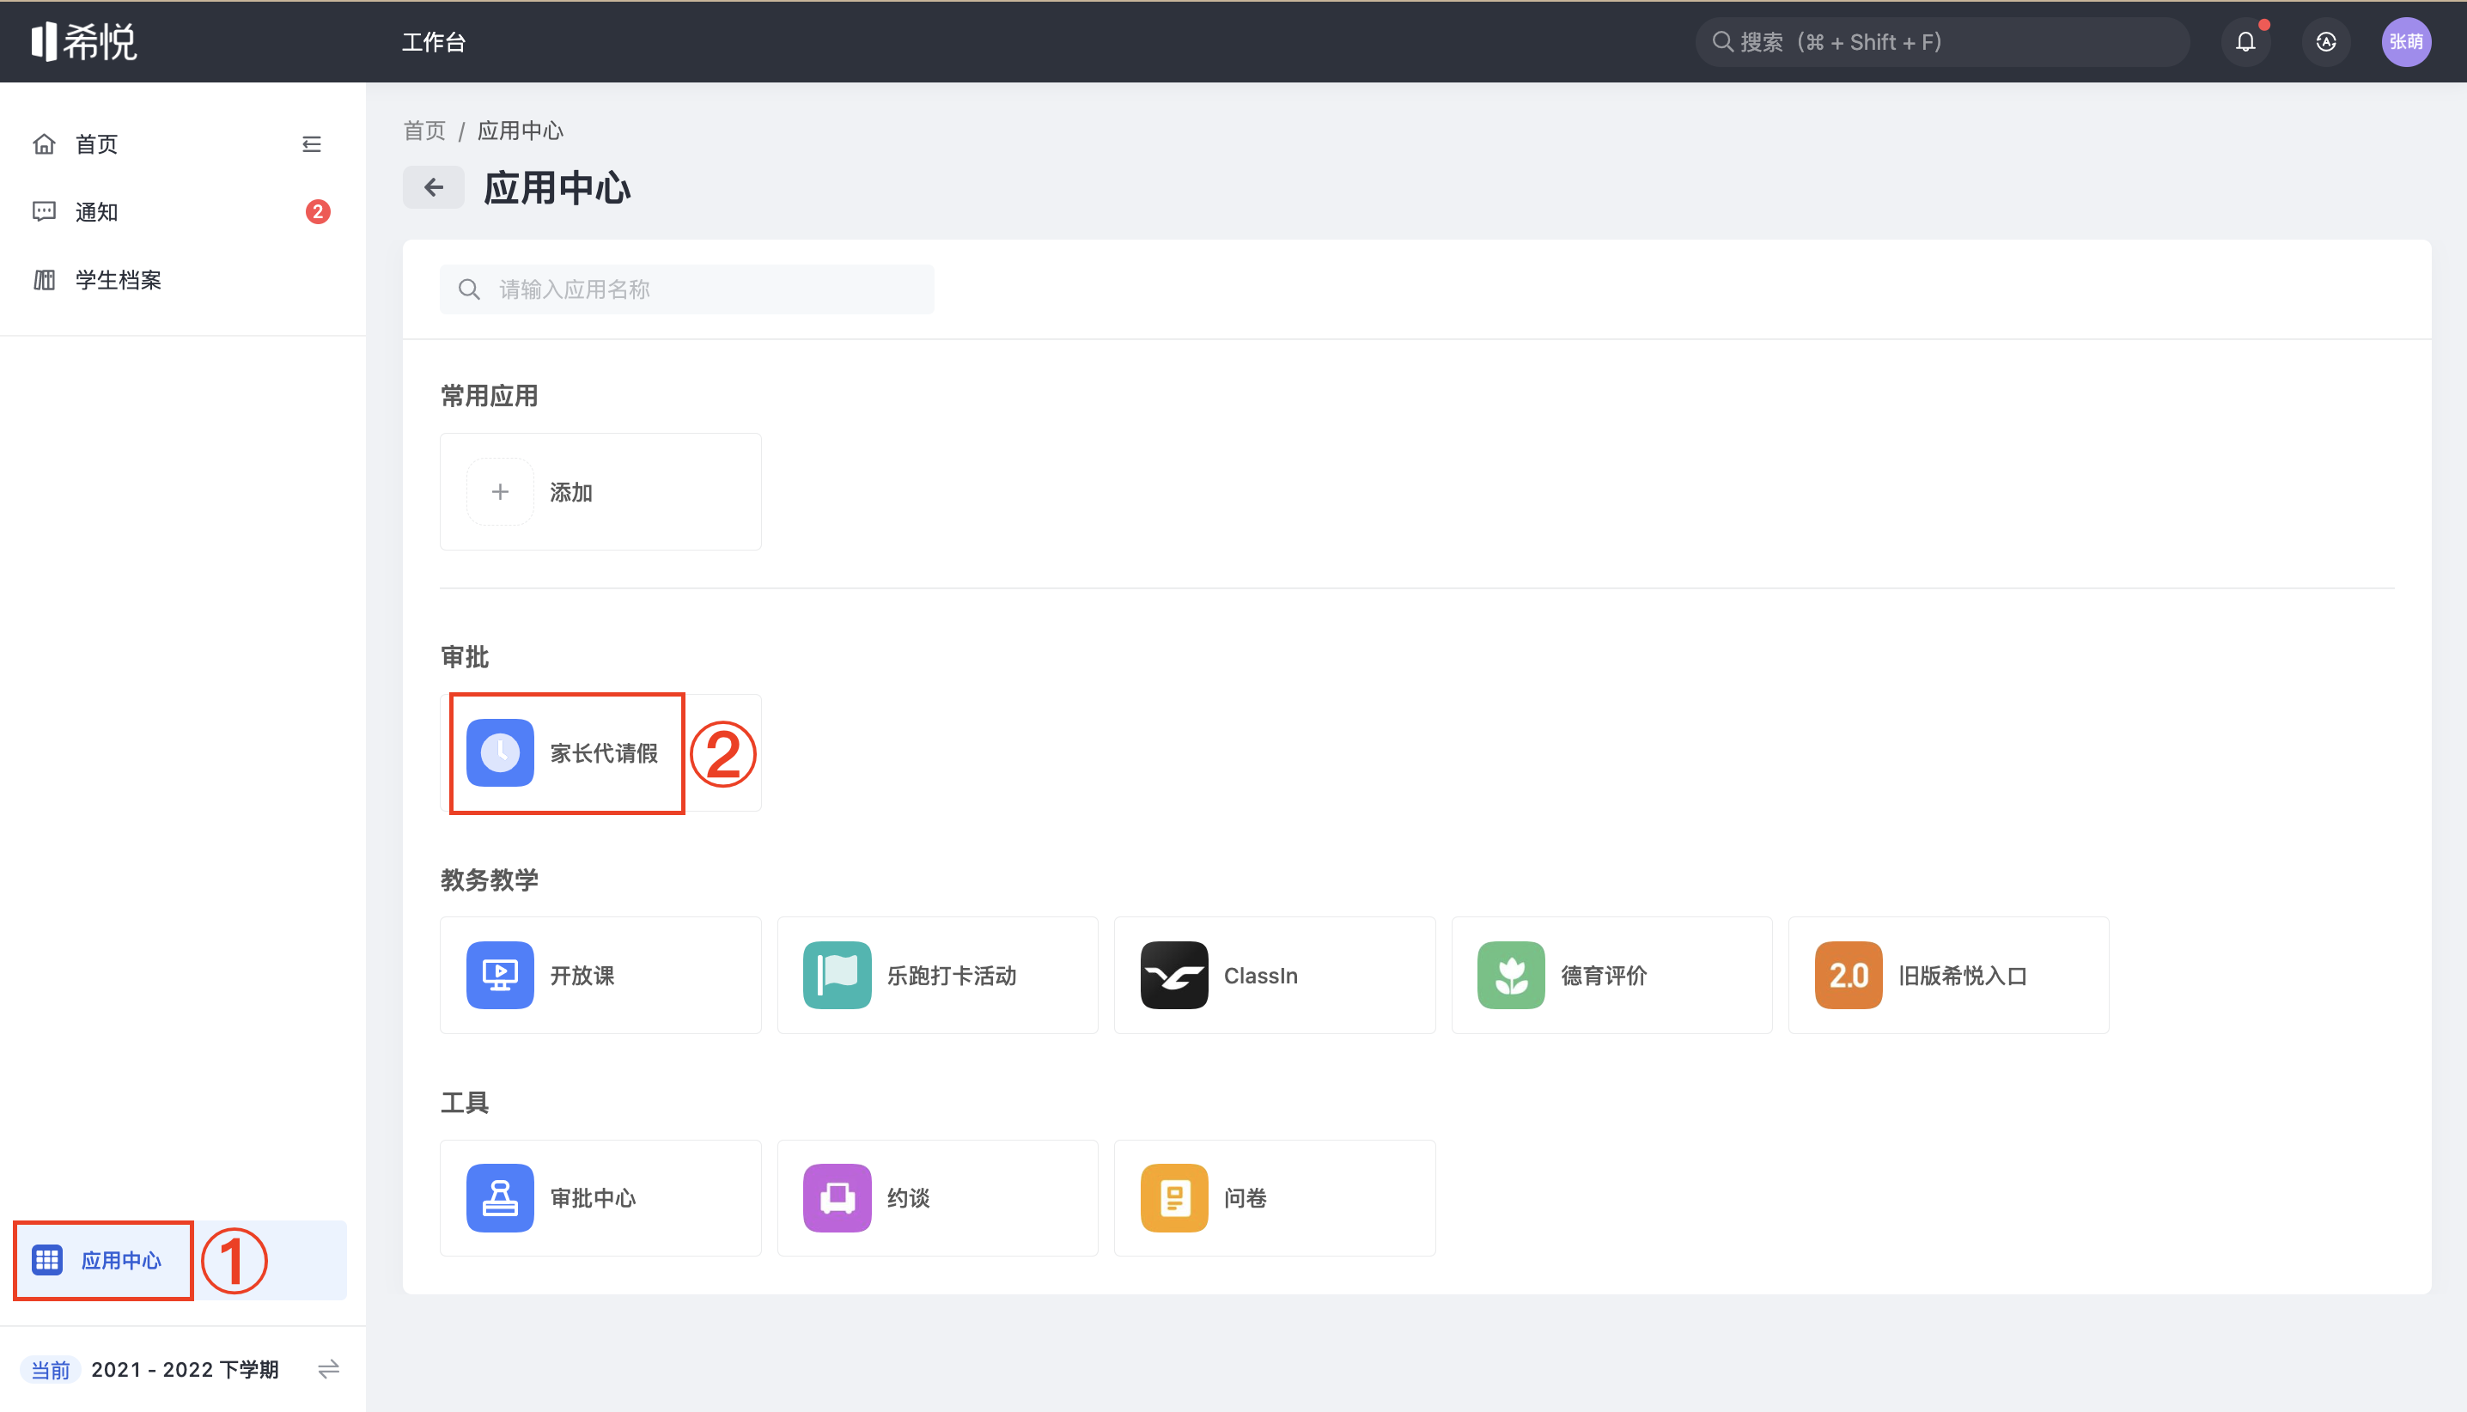This screenshot has height=1412, width=2467.
Task: Click the circular language switch icon
Action: pyautogui.click(x=2325, y=42)
